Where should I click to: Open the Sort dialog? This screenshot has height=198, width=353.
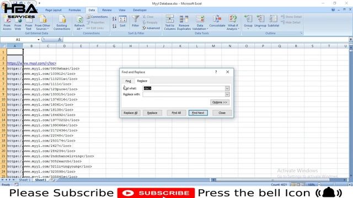click(122, 22)
